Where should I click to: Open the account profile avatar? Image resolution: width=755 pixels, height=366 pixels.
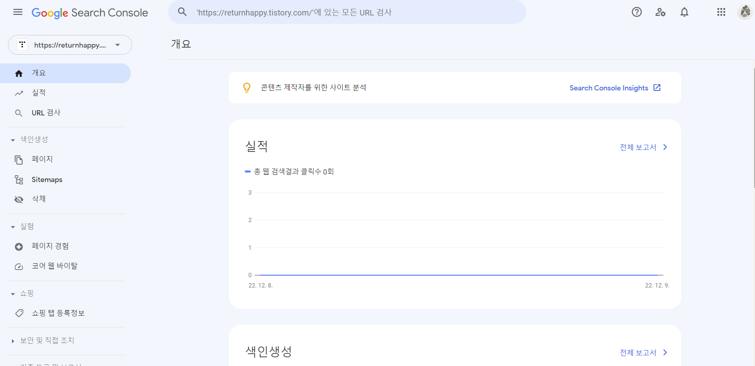point(745,12)
